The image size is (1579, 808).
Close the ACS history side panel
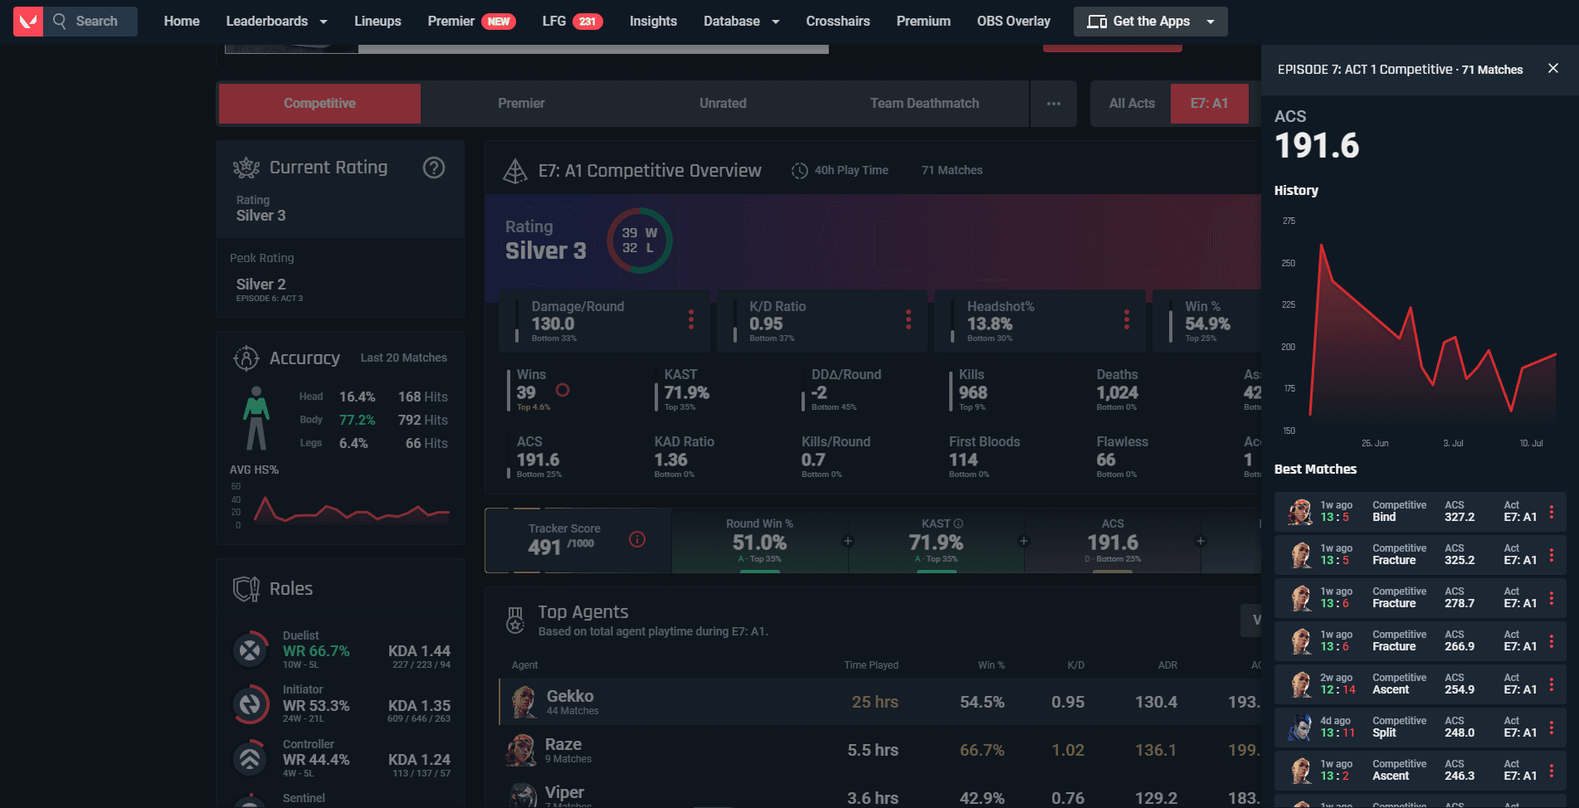1552,69
